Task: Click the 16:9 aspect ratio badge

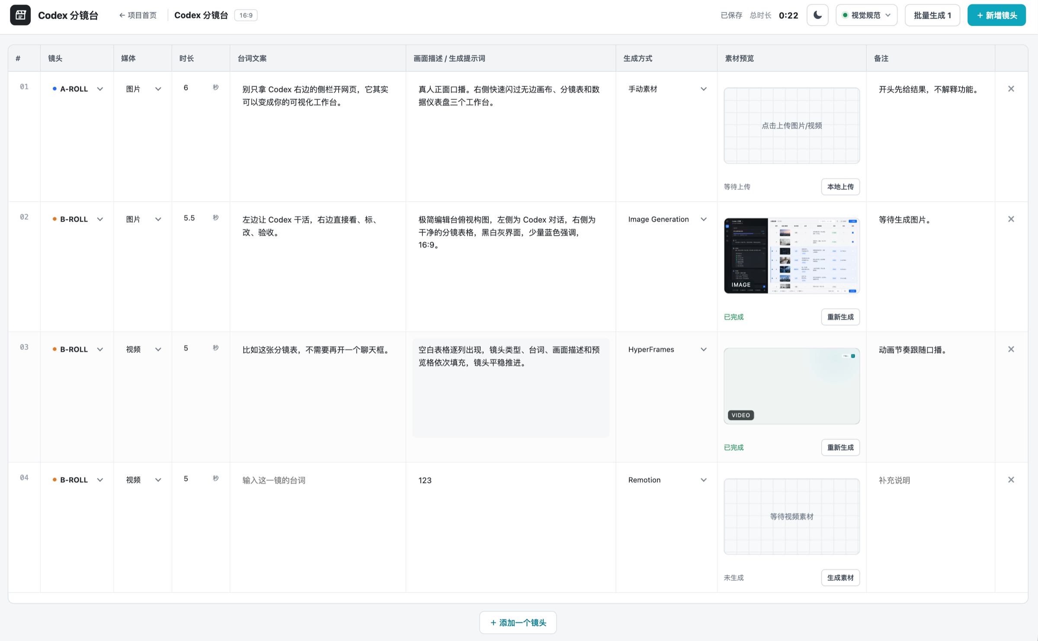Action: [246, 15]
